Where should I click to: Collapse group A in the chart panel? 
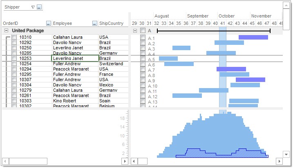click(135, 31)
